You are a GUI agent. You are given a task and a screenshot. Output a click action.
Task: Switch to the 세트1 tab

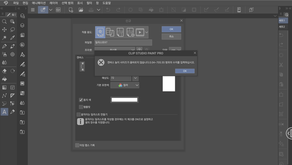click(x=283, y=20)
